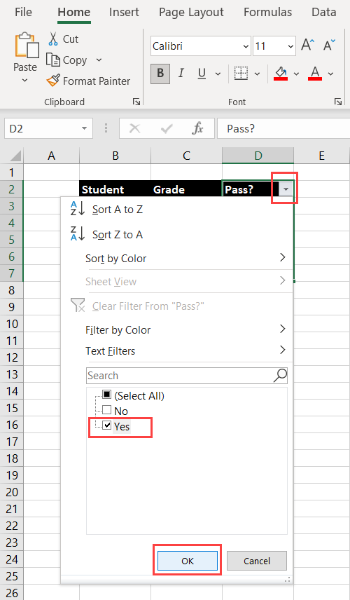Screen dimensions: 350x600
Task: Toggle the (Select All) checkbox
Action: [107, 395]
